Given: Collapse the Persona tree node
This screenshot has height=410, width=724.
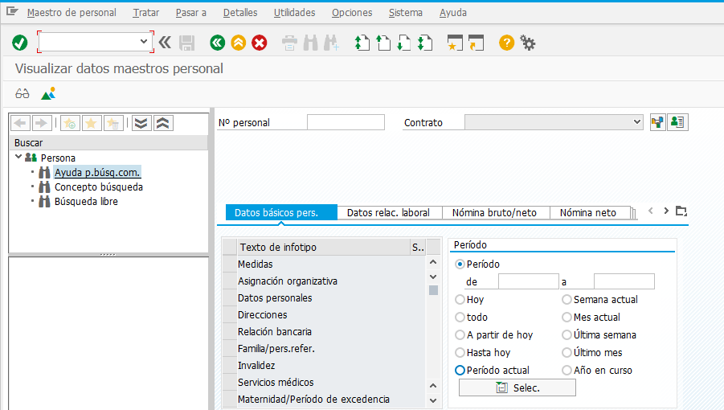Looking at the screenshot, I should click(x=18, y=158).
